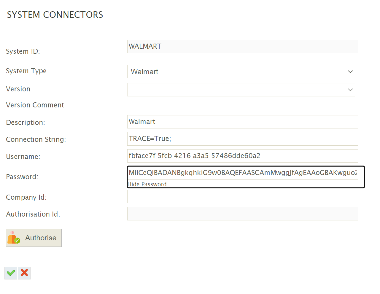380x294 pixels.
Task: Click the Version Comment label
Action: pos(35,105)
